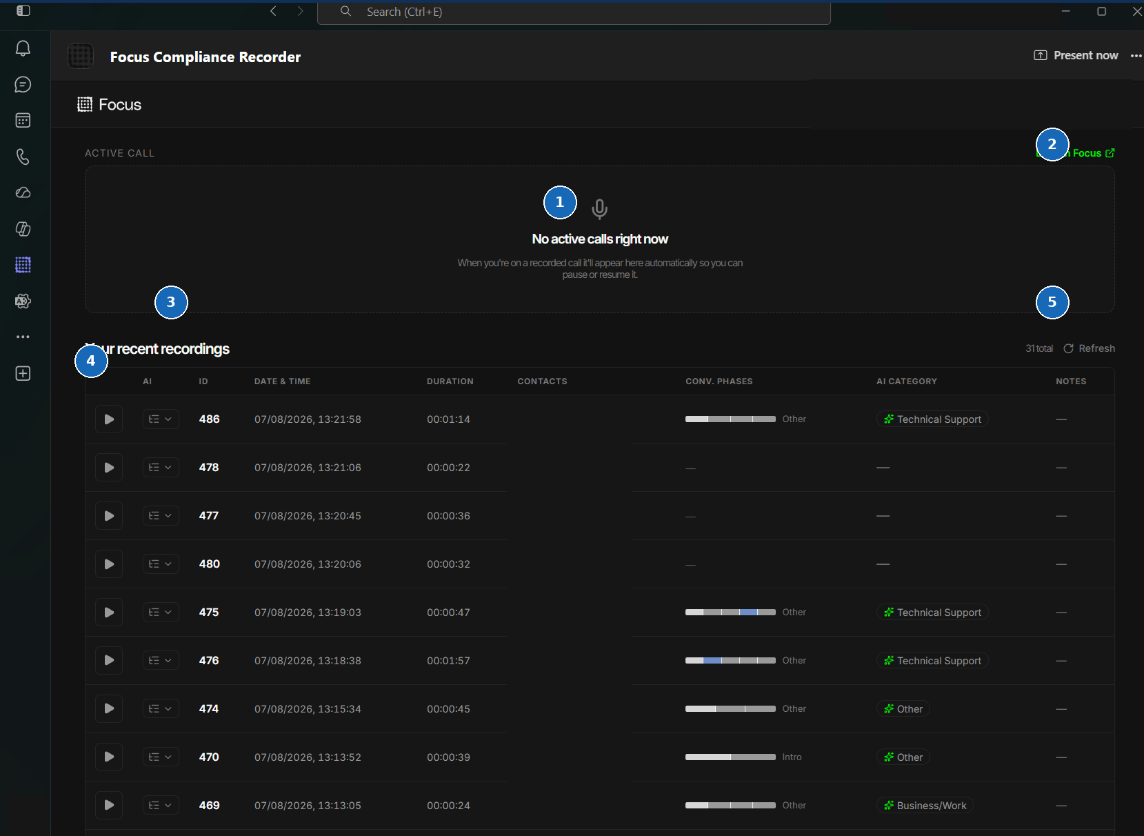Click the '31 total' count label
This screenshot has width=1144, height=836.
click(x=1039, y=348)
